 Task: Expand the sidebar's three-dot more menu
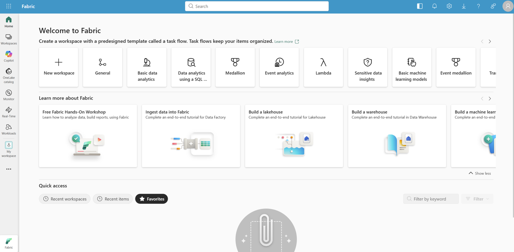coord(9,169)
